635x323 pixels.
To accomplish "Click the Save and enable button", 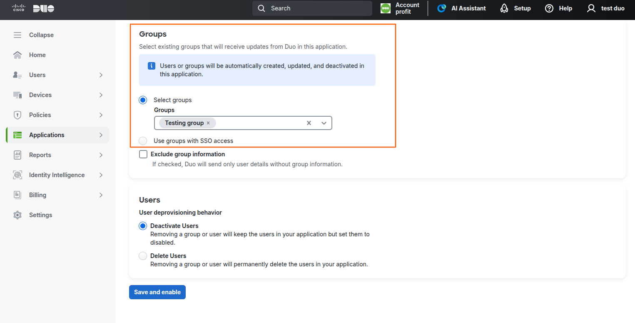I will coord(157,292).
